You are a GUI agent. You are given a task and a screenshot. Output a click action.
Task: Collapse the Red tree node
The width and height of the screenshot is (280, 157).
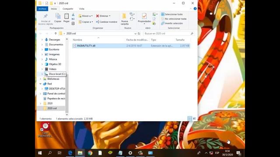[41, 84]
